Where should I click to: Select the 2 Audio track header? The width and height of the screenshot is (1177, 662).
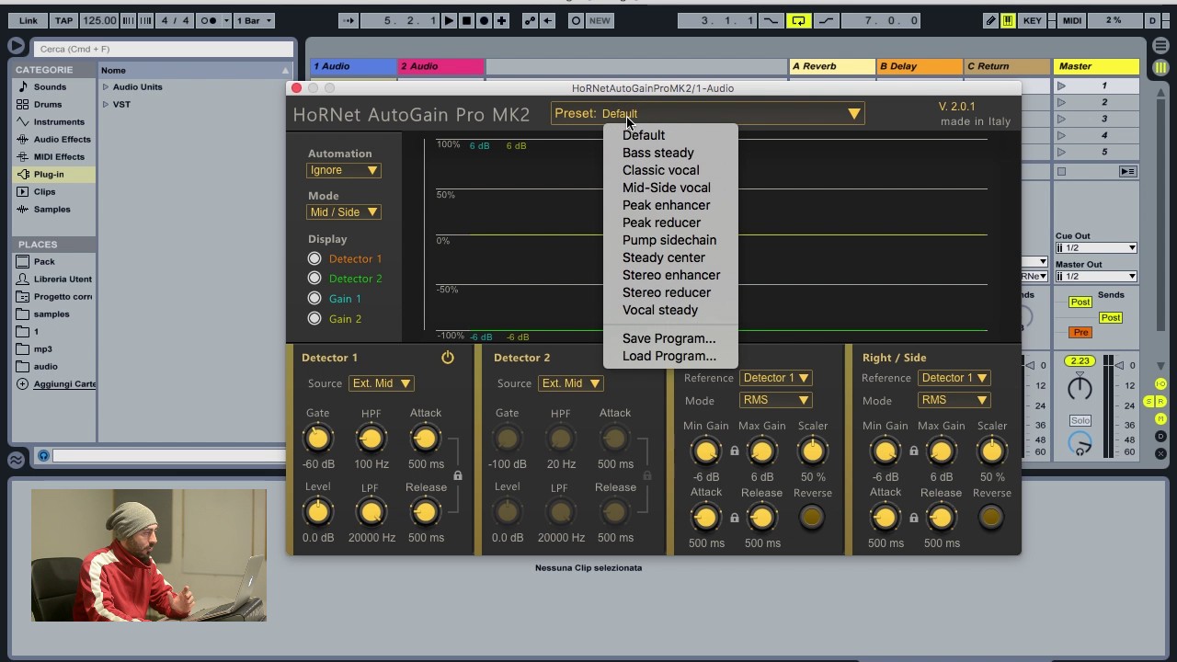440,66
